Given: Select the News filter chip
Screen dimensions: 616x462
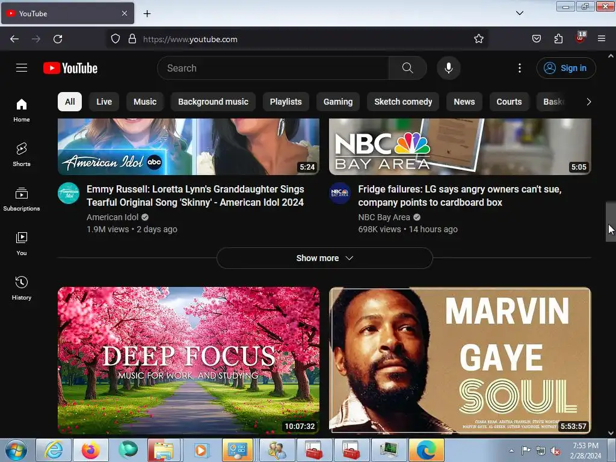Looking at the screenshot, I should tap(464, 102).
